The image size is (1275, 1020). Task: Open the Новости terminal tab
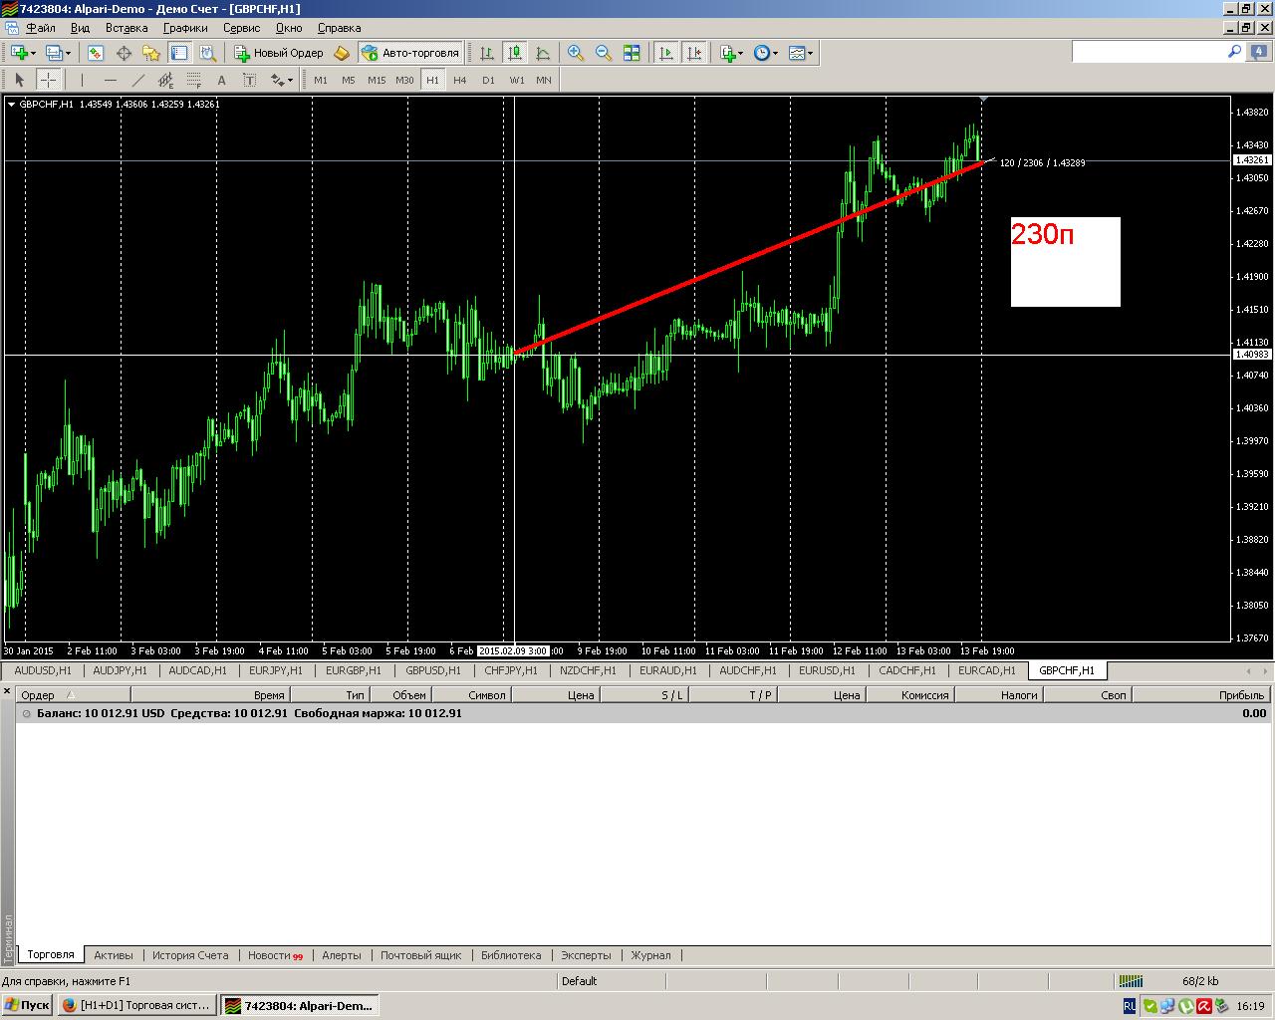pyautogui.click(x=275, y=955)
